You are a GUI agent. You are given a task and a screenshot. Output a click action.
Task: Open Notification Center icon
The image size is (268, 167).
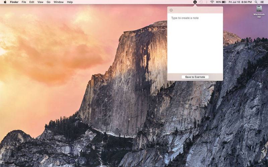click(x=262, y=2)
